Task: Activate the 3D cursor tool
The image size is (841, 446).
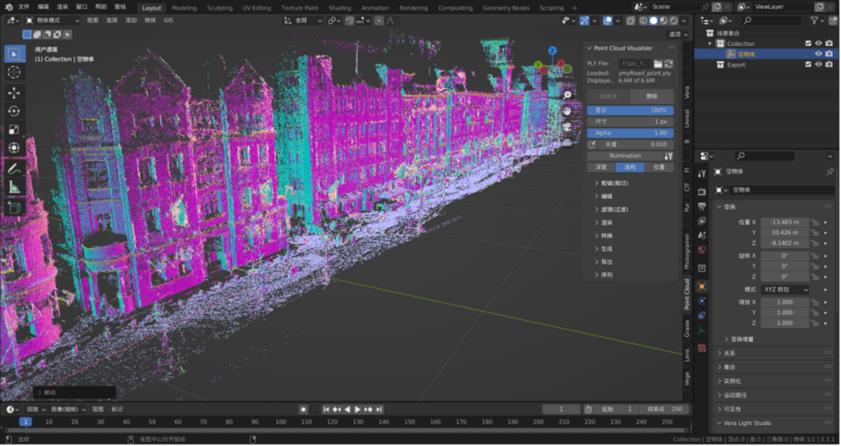Action: coord(14,72)
